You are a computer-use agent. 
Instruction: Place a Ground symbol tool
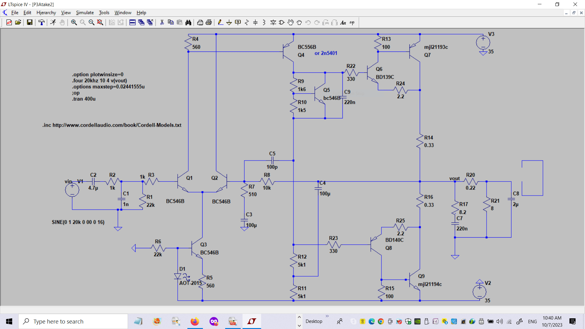tap(229, 23)
